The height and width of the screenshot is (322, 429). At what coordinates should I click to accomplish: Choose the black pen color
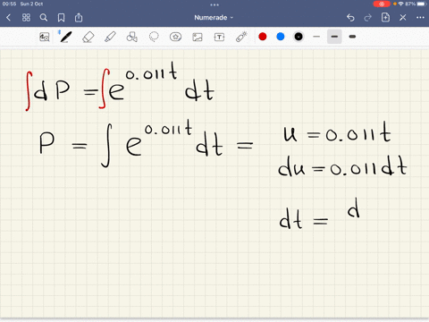(x=299, y=37)
